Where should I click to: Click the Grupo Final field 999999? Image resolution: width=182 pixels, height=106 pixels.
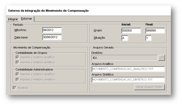tap(155, 31)
